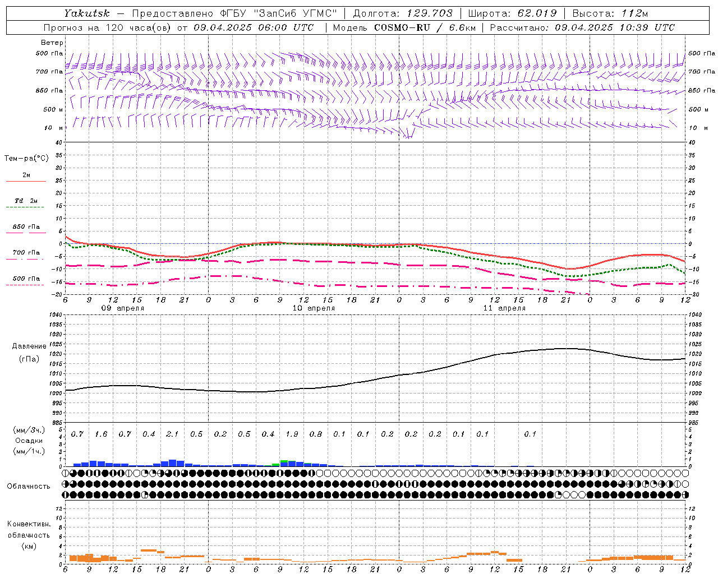
Task: Click the "(мм/3ч.)" units label
Action: [29, 430]
